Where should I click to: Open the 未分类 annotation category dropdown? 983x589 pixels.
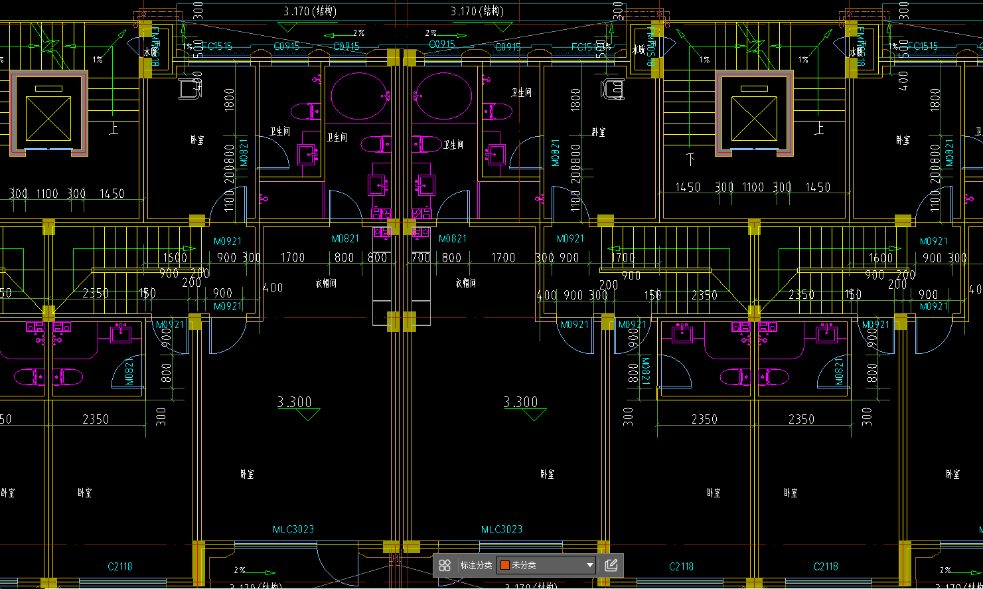(x=546, y=565)
